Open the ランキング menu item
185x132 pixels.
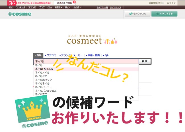20,7
